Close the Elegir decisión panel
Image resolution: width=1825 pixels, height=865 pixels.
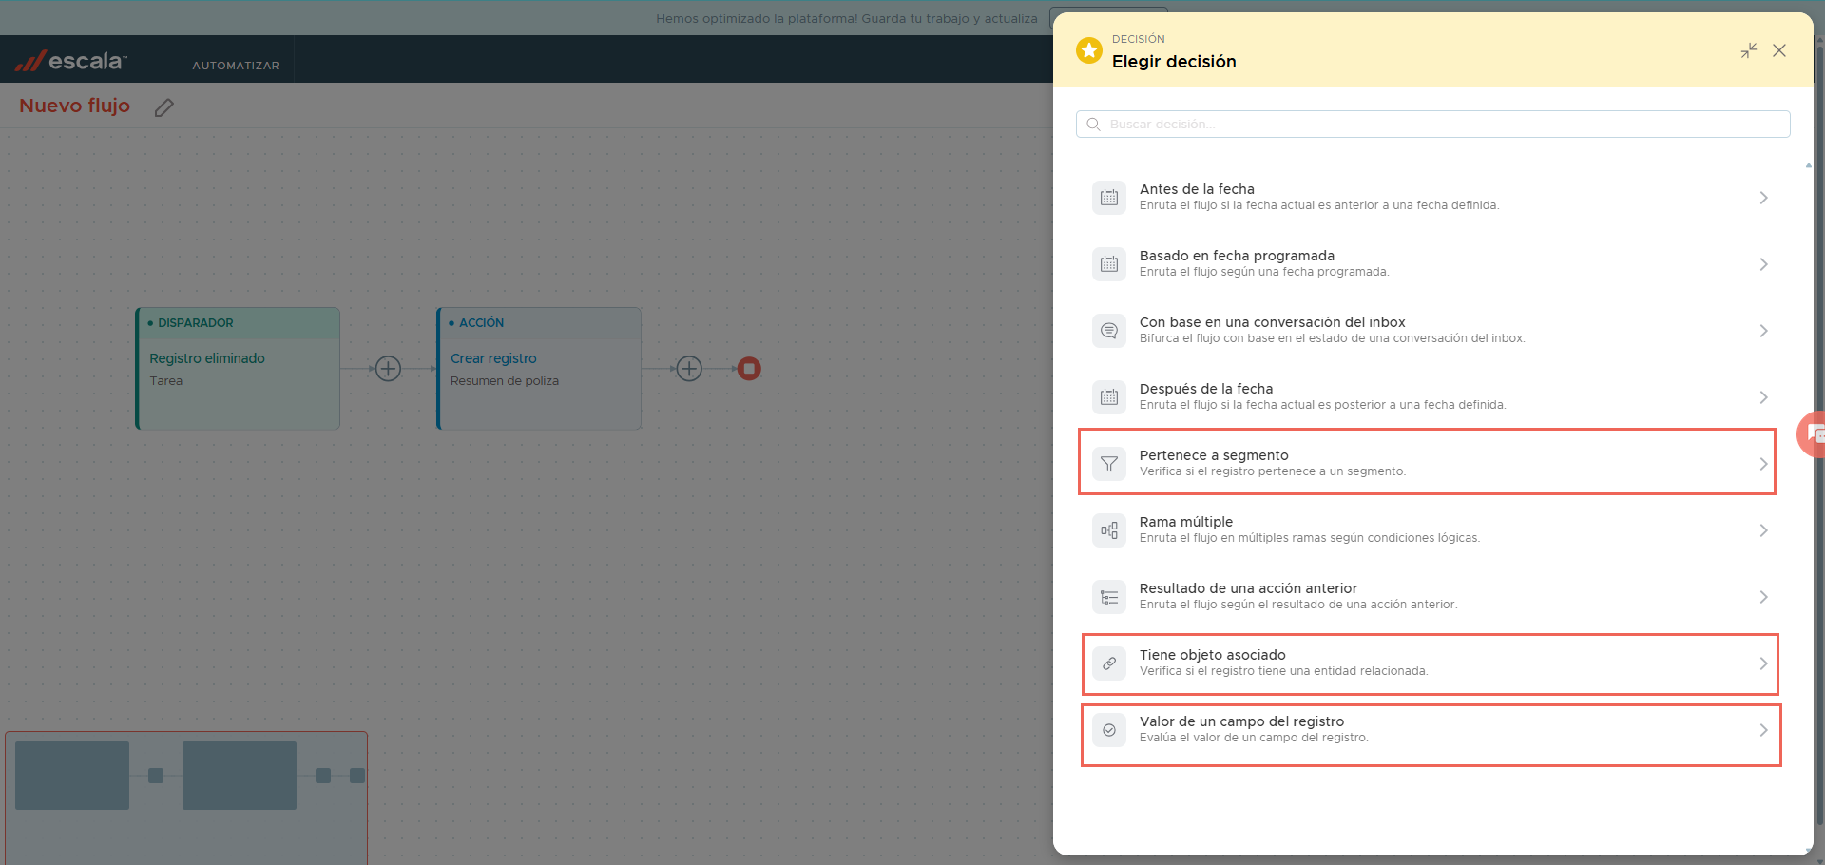coord(1779,50)
